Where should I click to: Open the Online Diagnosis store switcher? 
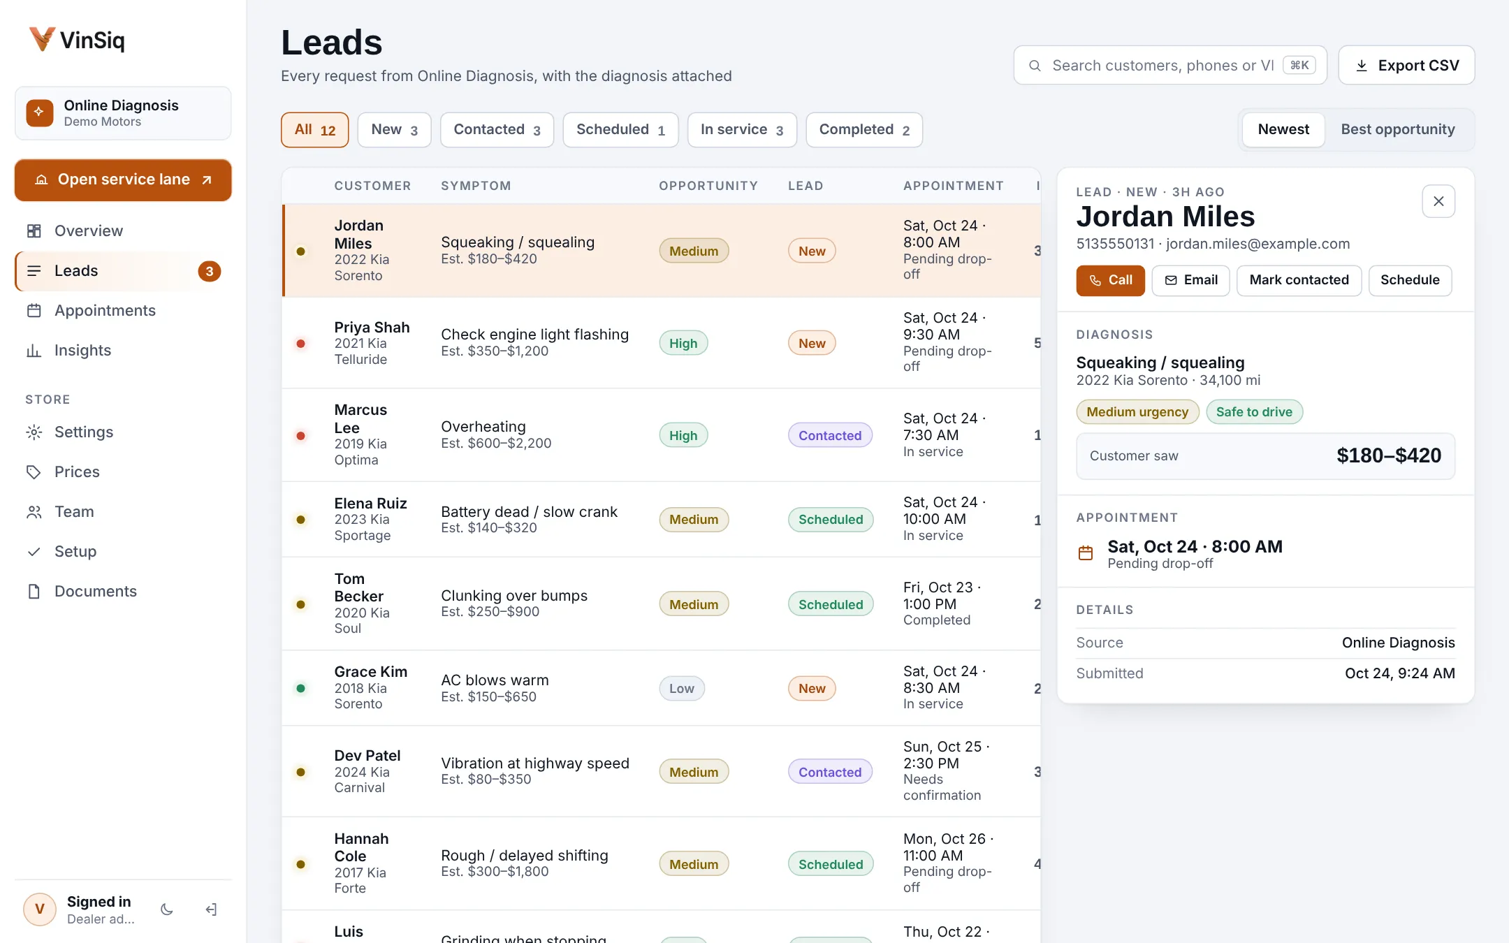tap(123, 113)
